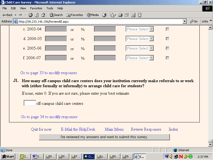Open the Please Select dropdown for 2006-07
213x160 pixels.
140,58
